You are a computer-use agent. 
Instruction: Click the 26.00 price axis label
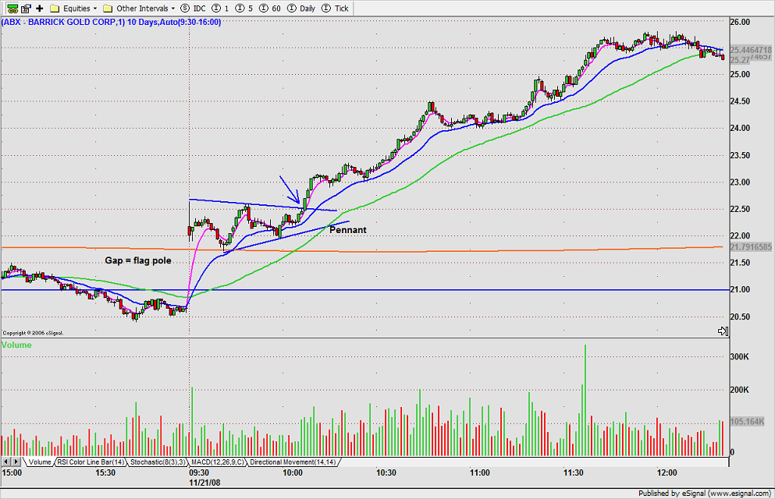(740, 22)
